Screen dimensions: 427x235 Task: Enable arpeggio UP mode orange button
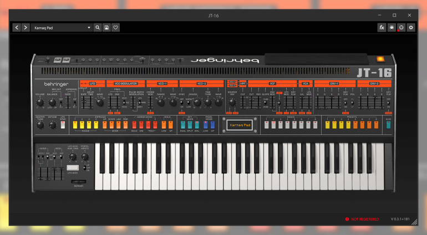click(105, 125)
